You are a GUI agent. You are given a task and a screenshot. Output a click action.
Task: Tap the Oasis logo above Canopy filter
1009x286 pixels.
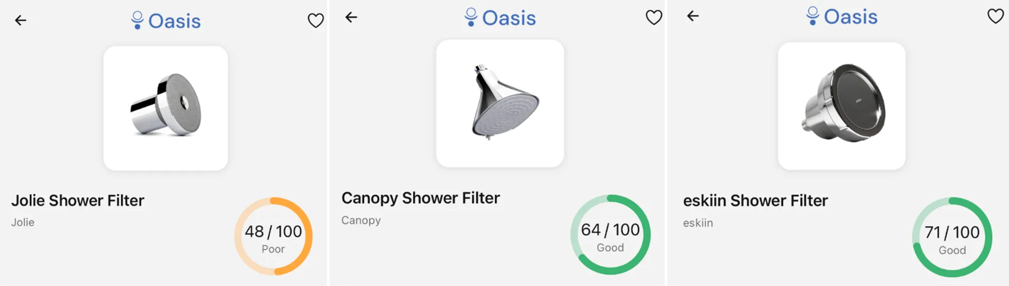point(500,18)
